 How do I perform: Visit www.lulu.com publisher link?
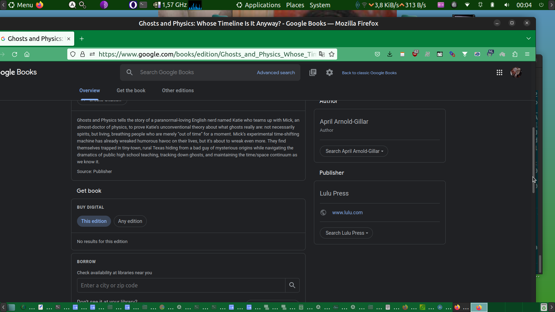[348, 213]
